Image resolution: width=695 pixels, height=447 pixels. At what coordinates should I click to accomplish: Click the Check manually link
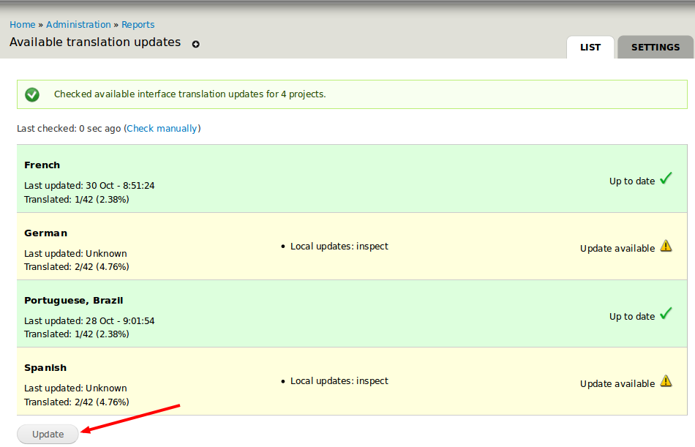click(162, 129)
